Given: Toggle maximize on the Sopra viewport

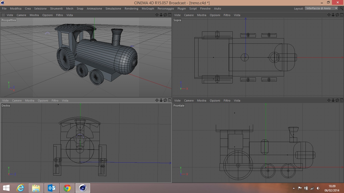Looking at the screenshot, I should [x=341, y=15].
